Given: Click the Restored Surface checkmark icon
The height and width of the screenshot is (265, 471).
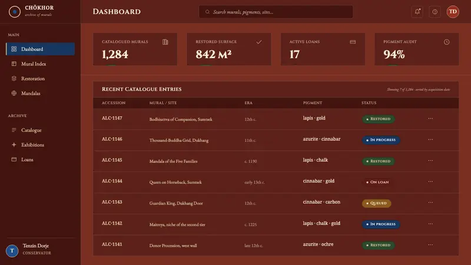Looking at the screenshot, I should coord(259,42).
